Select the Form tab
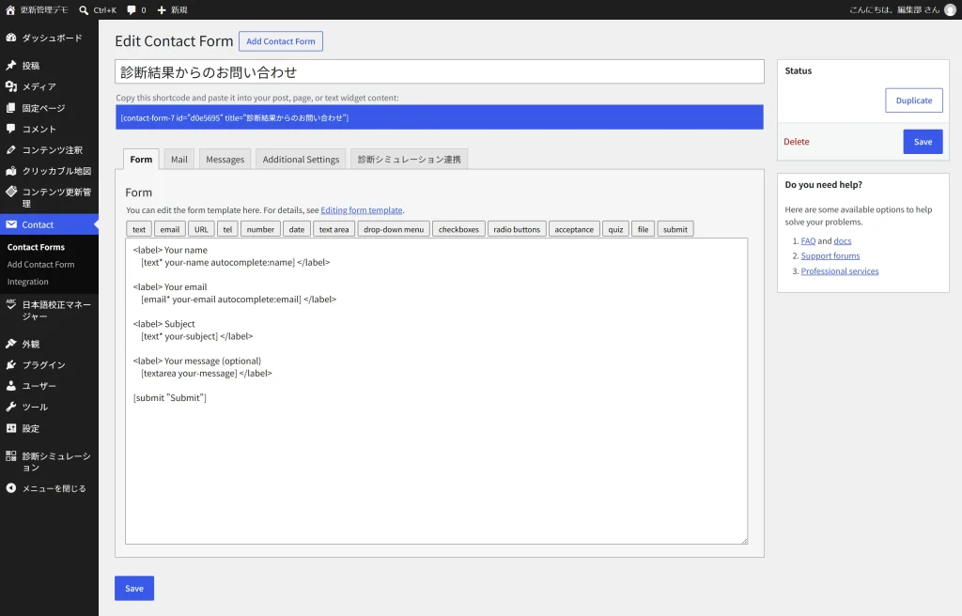Viewport: 962px width, 616px height. 141,159
